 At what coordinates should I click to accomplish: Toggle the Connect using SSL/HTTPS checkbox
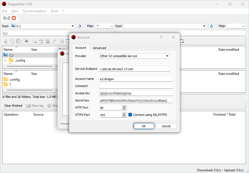point(130,115)
